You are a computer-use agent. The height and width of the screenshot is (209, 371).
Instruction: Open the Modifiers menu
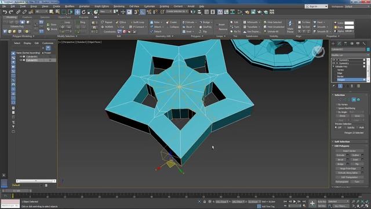tap(70, 6)
